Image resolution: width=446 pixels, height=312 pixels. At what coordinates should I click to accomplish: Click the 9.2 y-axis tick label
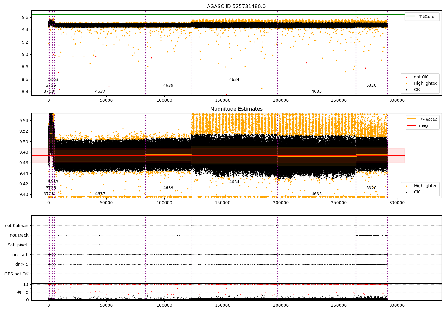click(25, 42)
